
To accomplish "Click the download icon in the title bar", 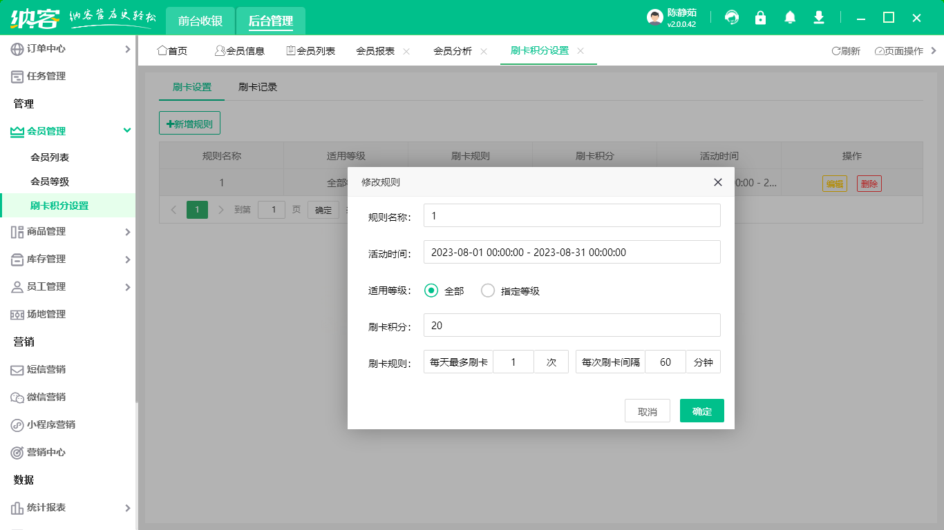I will (818, 17).
